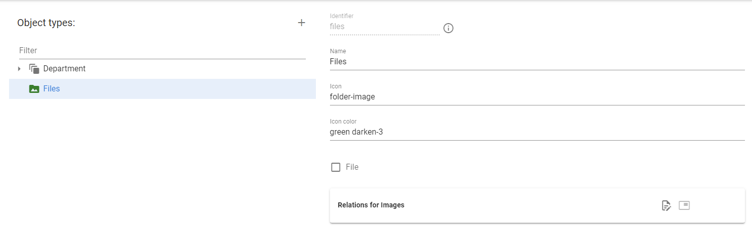Edit the Icon field showing folder-image
The width and height of the screenshot is (752, 228).
pos(537,97)
